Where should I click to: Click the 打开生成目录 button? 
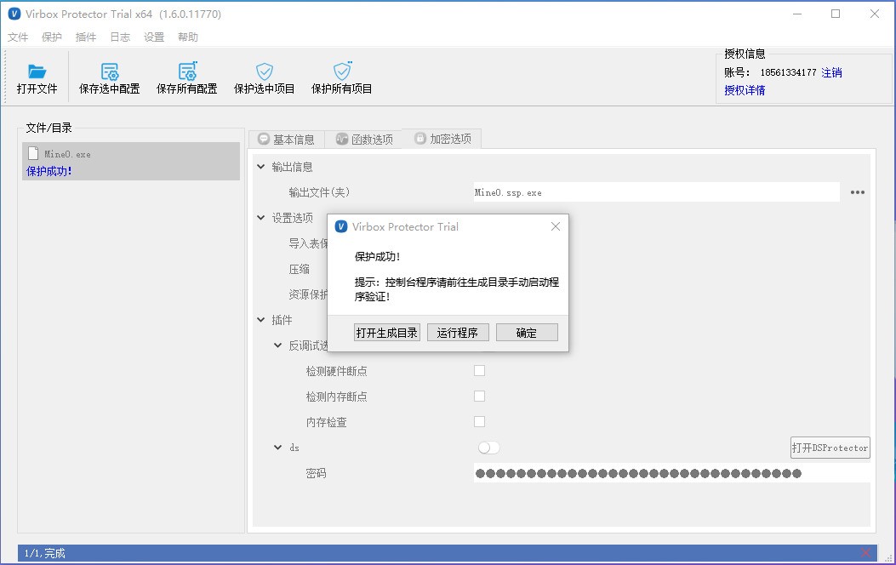tap(387, 333)
